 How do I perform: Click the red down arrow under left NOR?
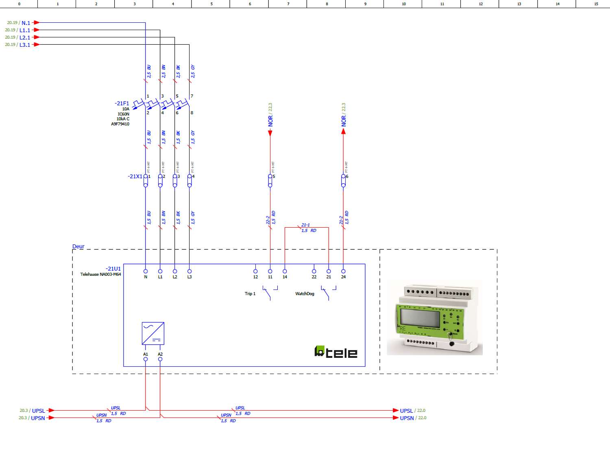click(270, 133)
